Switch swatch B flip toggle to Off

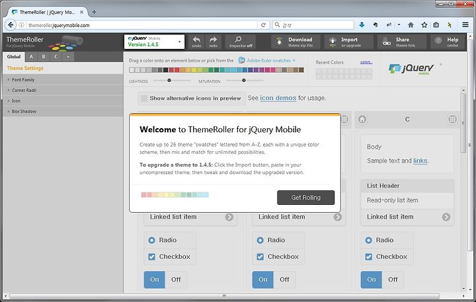point(284,280)
